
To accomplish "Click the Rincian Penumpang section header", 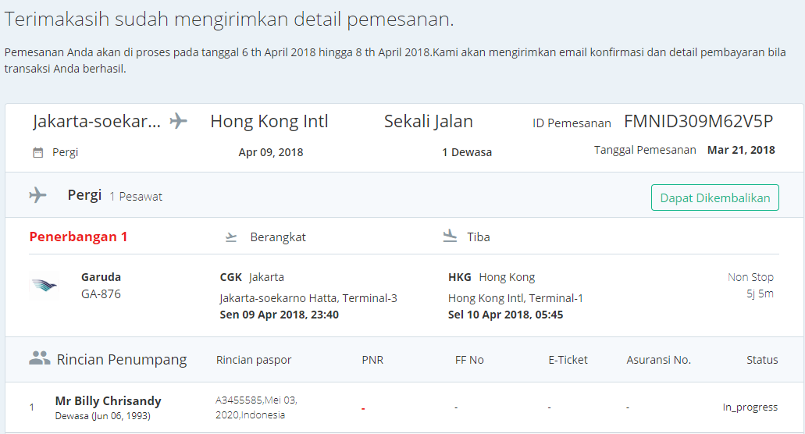I will point(122,360).
